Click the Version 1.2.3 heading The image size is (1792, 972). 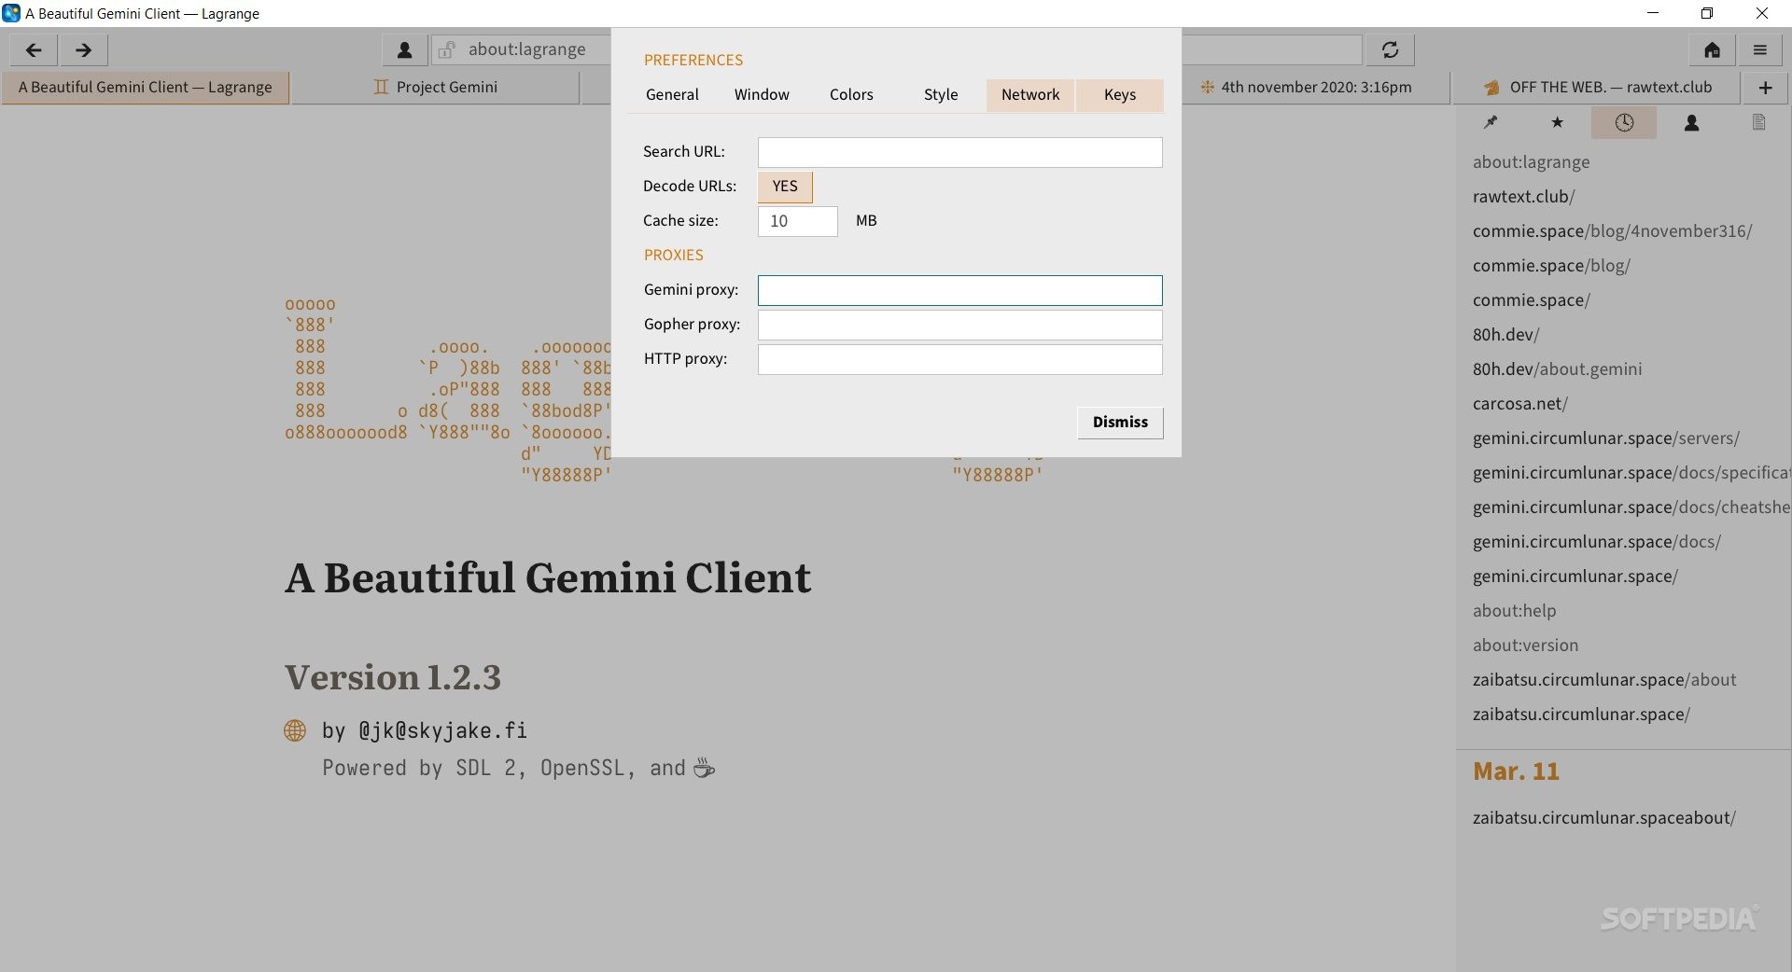point(392,677)
